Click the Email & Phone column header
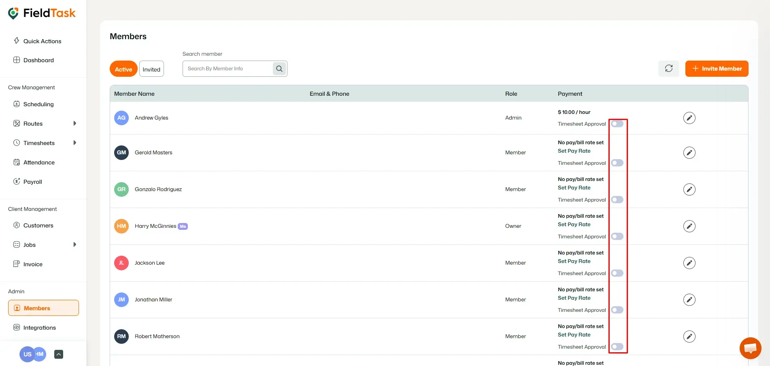The height and width of the screenshot is (366, 770). 330,94
